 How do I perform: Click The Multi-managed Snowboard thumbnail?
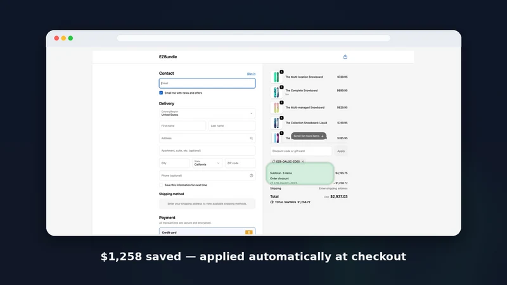pos(276,108)
